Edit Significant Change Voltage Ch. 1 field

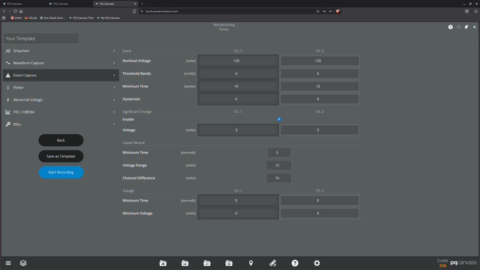[x=238, y=130]
